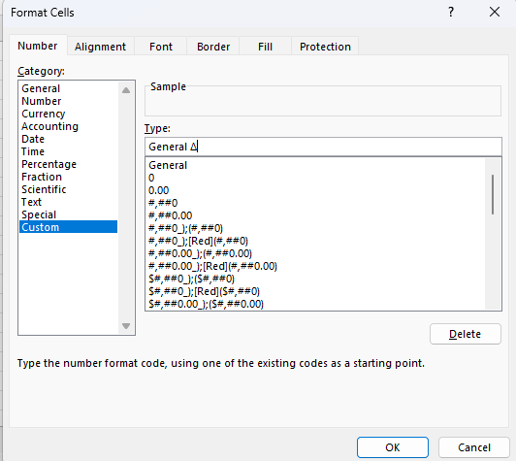516x461 pixels.
Task: Go to the Border tab
Action: 213,47
